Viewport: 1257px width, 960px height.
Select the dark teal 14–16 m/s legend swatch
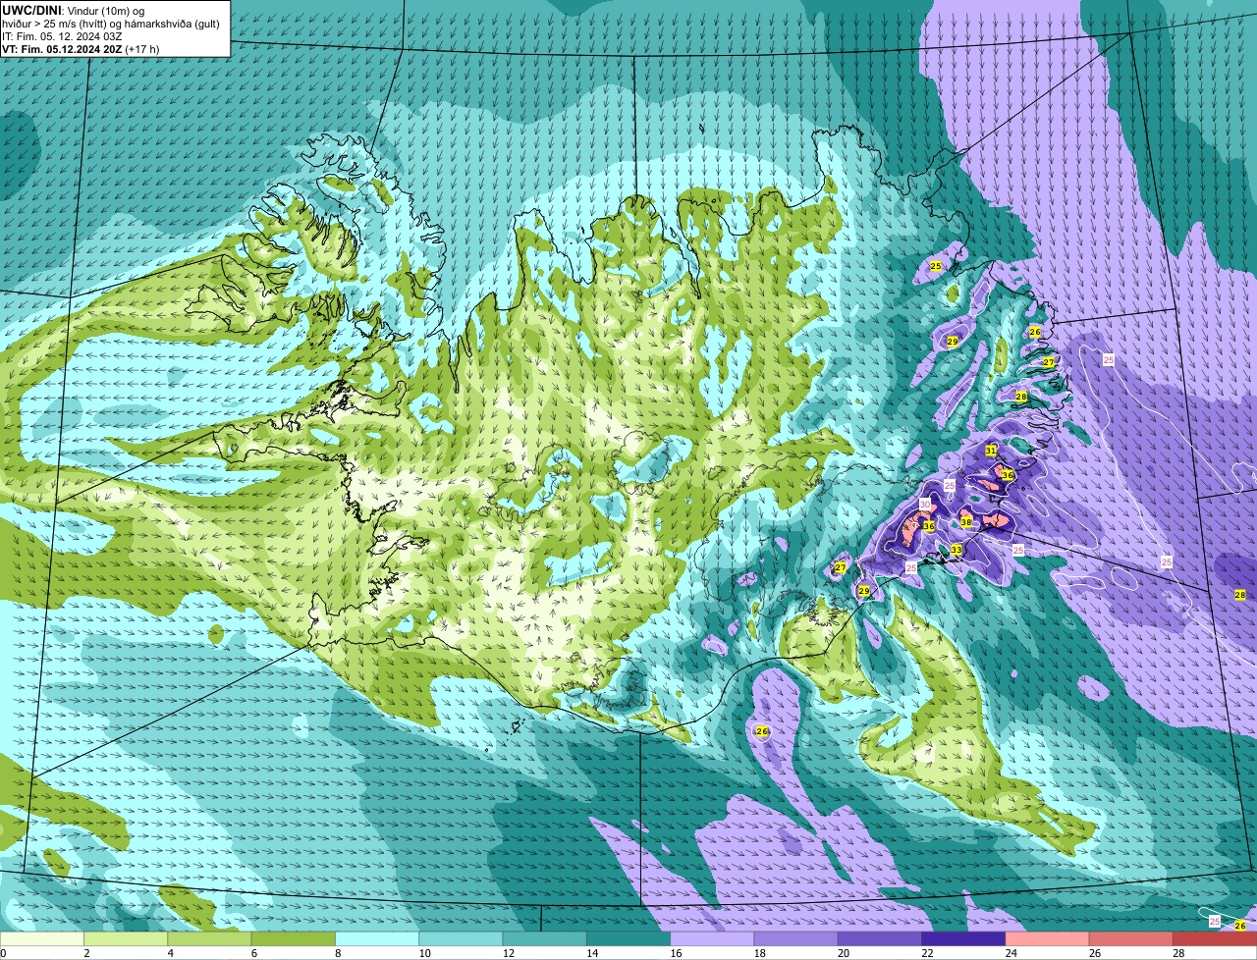[628, 938]
